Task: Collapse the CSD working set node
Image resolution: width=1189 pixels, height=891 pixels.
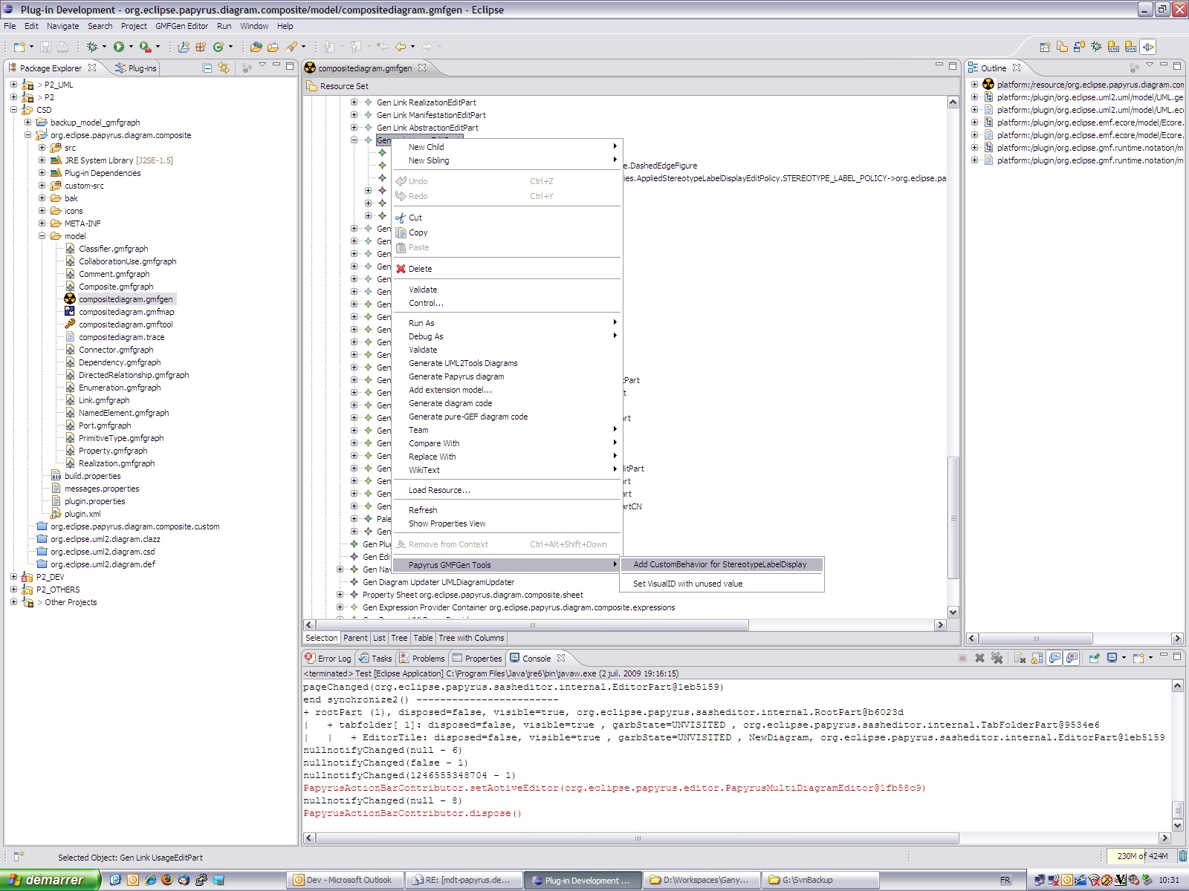Action: click(13, 110)
